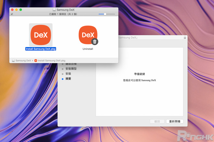Click the lock icon in installer window
This screenshot has width=214, height=142.
(x=185, y=37)
